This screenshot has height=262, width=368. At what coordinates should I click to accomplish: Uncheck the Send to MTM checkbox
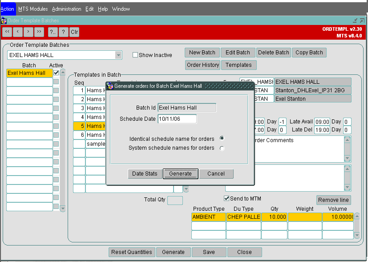click(226, 199)
